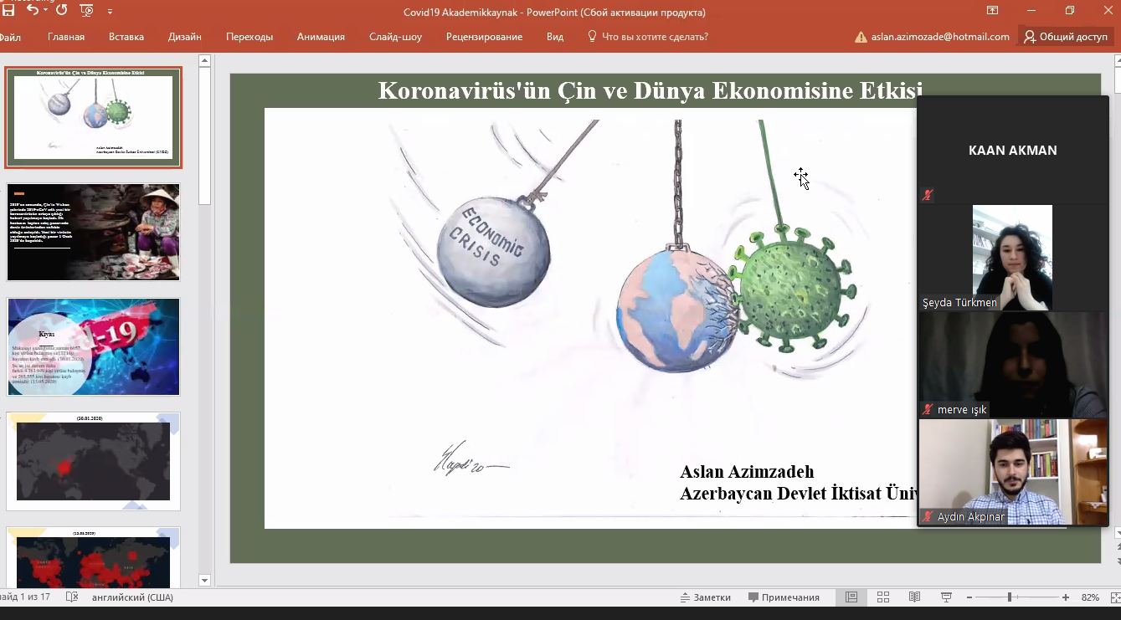Click the Redo/Repeat icon
This screenshot has width=1121, height=620.
[62, 11]
